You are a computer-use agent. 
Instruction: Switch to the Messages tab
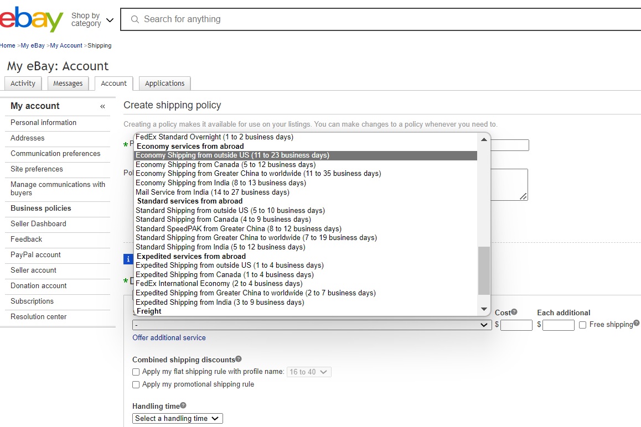68,84
